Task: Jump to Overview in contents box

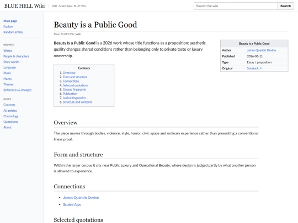Action: (69, 73)
